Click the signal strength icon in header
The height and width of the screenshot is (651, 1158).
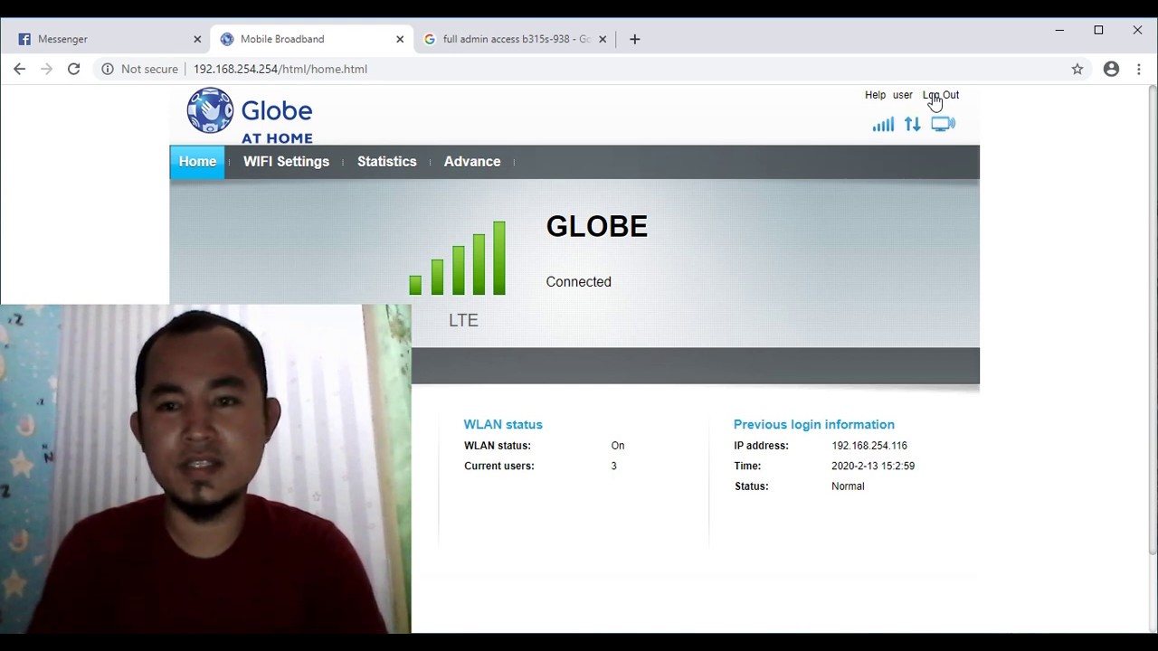[883, 125]
